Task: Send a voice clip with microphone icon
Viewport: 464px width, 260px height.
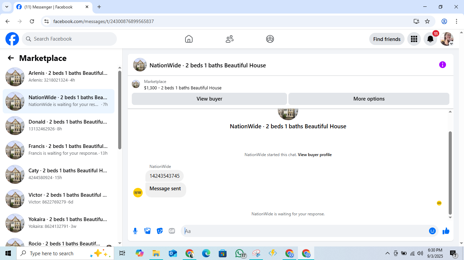Action: tap(135, 231)
